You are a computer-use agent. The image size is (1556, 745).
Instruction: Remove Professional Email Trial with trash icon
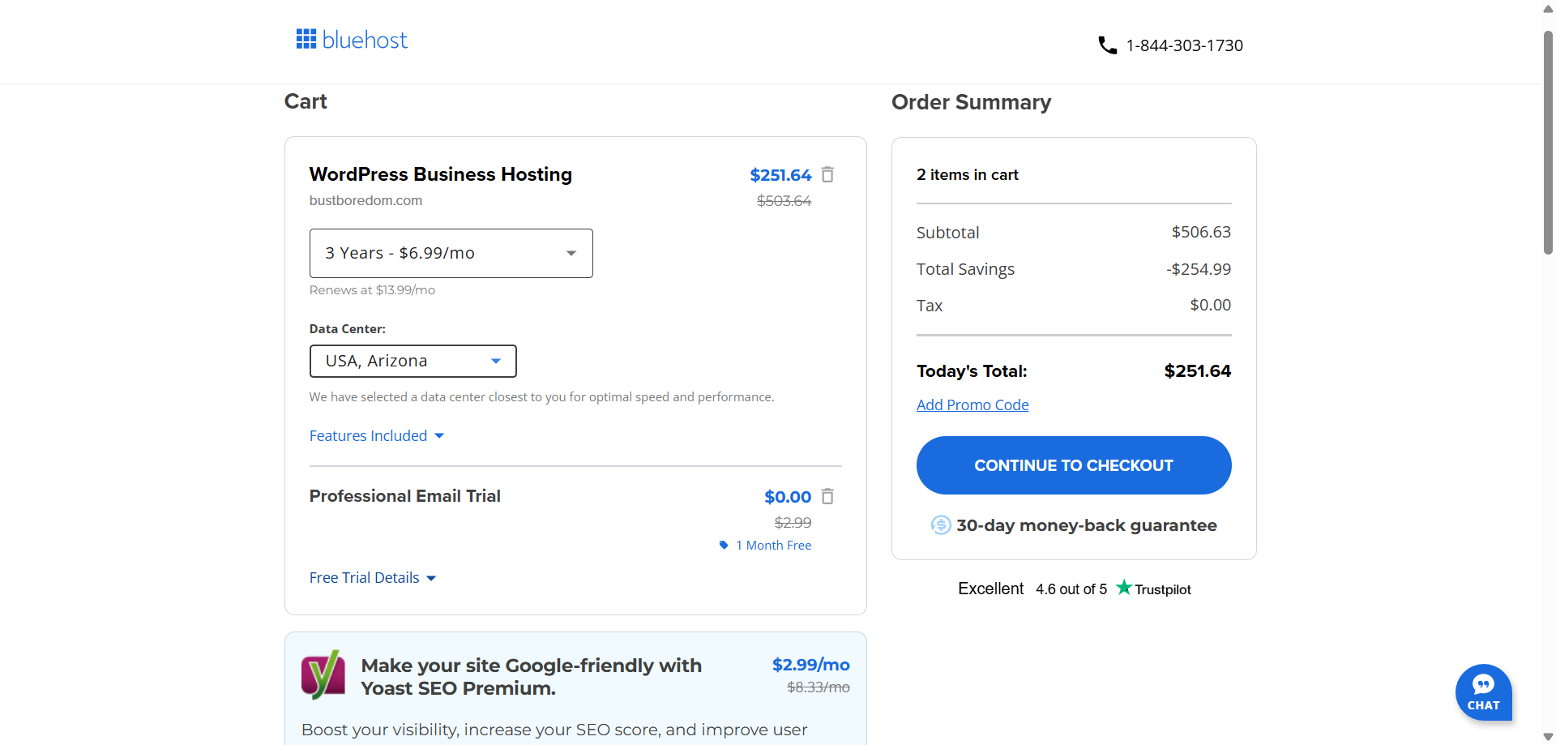tap(827, 496)
